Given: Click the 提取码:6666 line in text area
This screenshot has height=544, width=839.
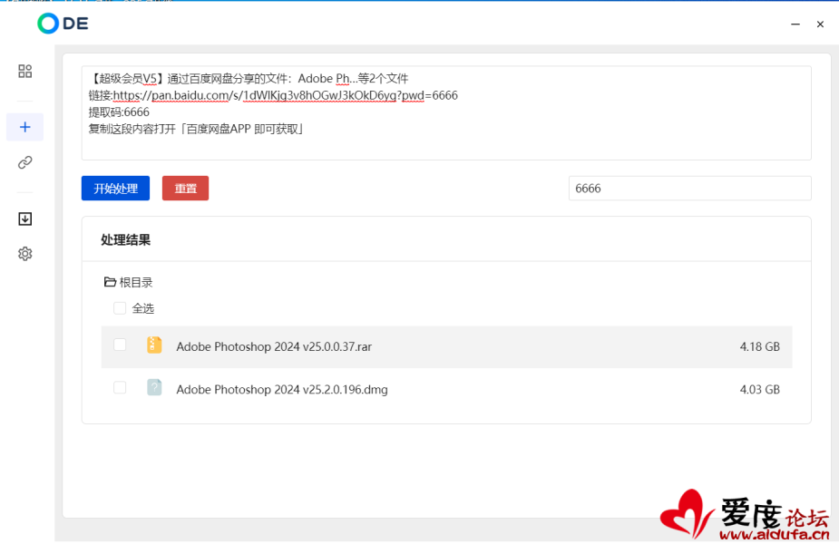Looking at the screenshot, I should (119, 112).
